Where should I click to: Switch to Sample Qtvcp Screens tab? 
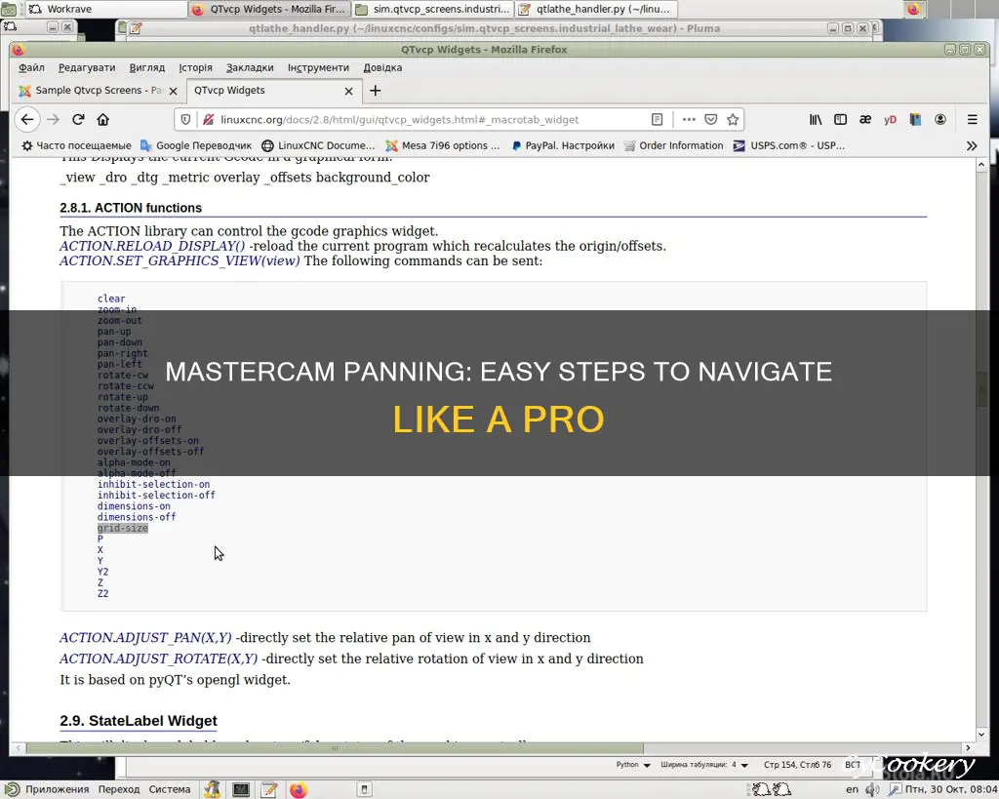[98, 91]
